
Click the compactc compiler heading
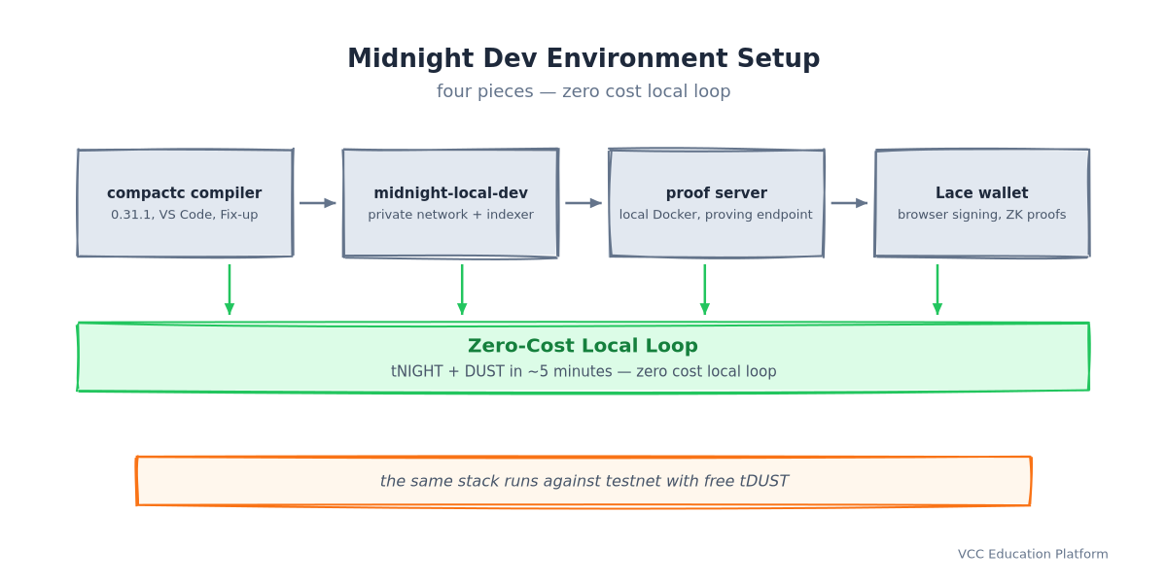[x=185, y=193]
